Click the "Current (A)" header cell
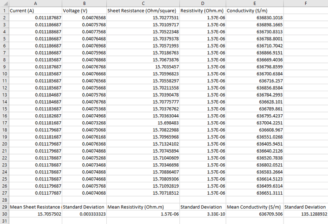 coord(35,11)
